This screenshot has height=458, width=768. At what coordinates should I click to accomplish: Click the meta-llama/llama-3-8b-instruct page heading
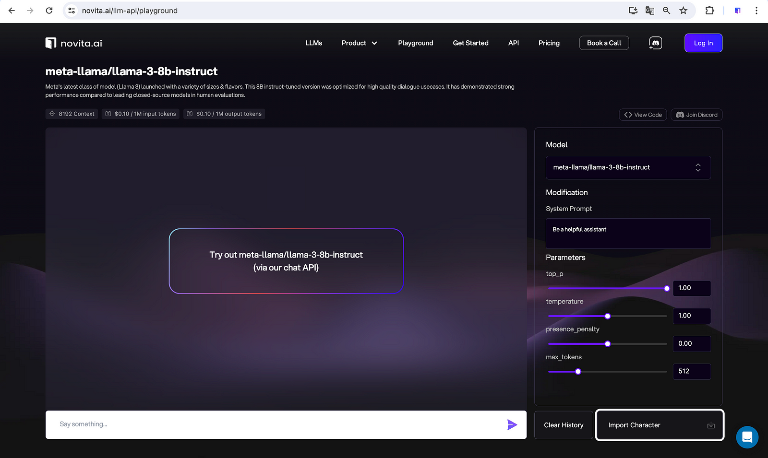pyautogui.click(x=132, y=71)
